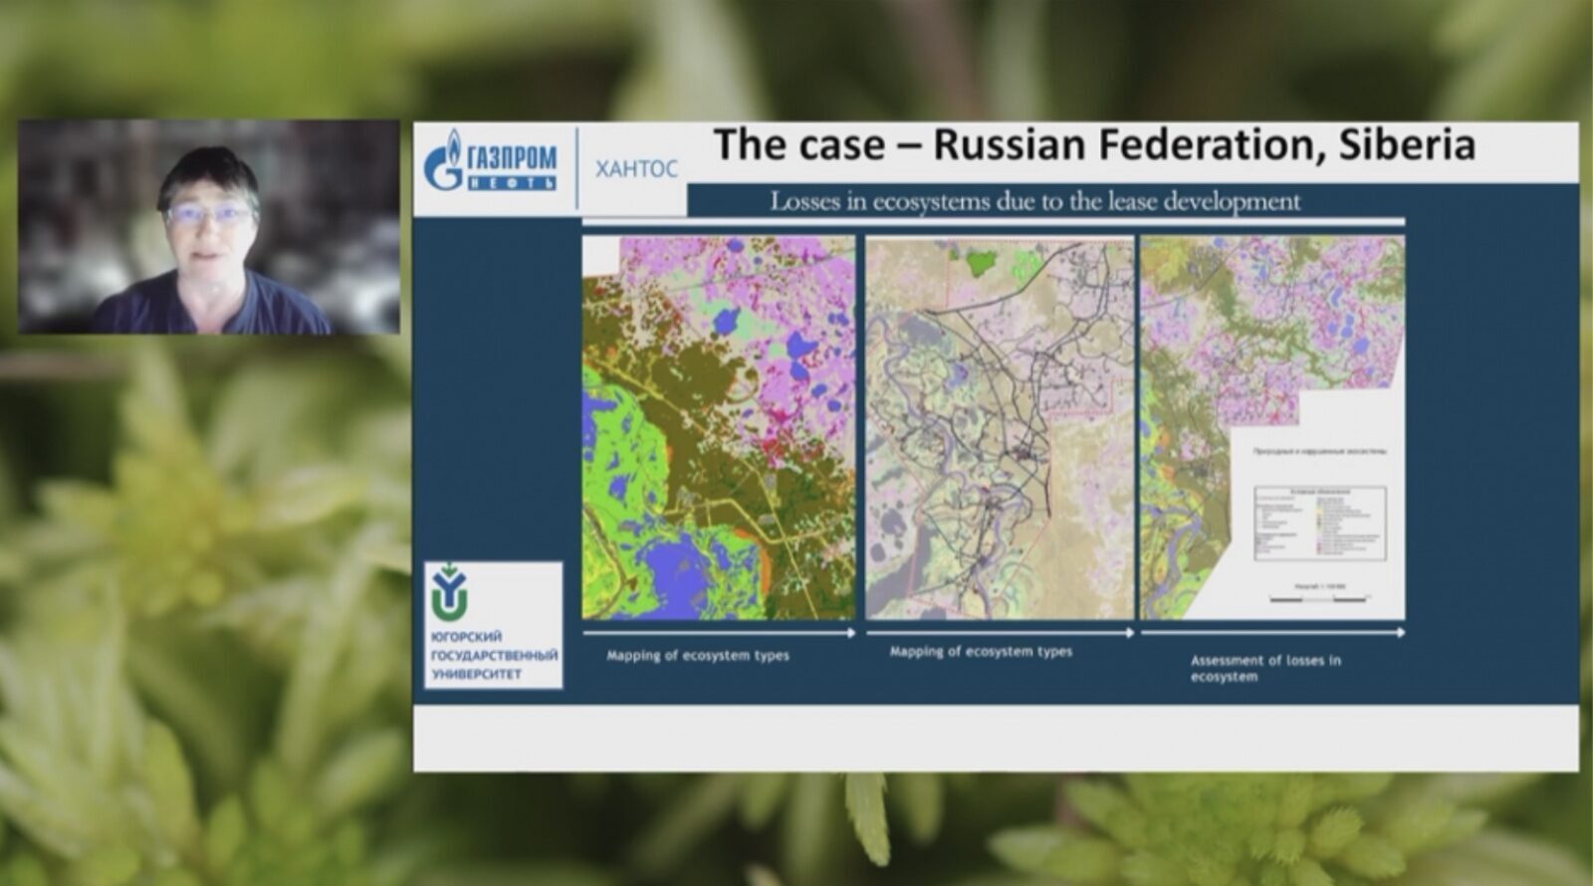Open the middle map with road network
Screen dimensions: 1593x886
(x=1000, y=426)
